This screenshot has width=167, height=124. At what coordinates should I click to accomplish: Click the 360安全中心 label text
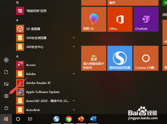pos(35,47)
